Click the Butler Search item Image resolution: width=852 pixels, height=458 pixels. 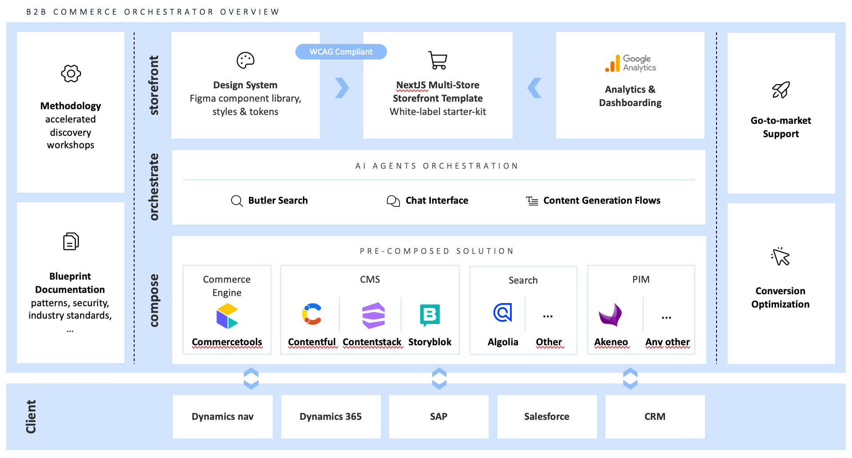[269, 201]
